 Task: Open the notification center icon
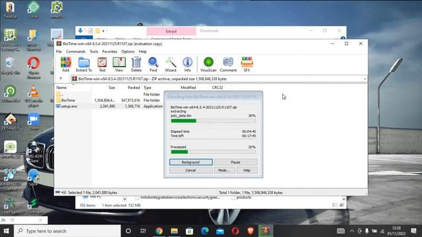tap(414, 231)
